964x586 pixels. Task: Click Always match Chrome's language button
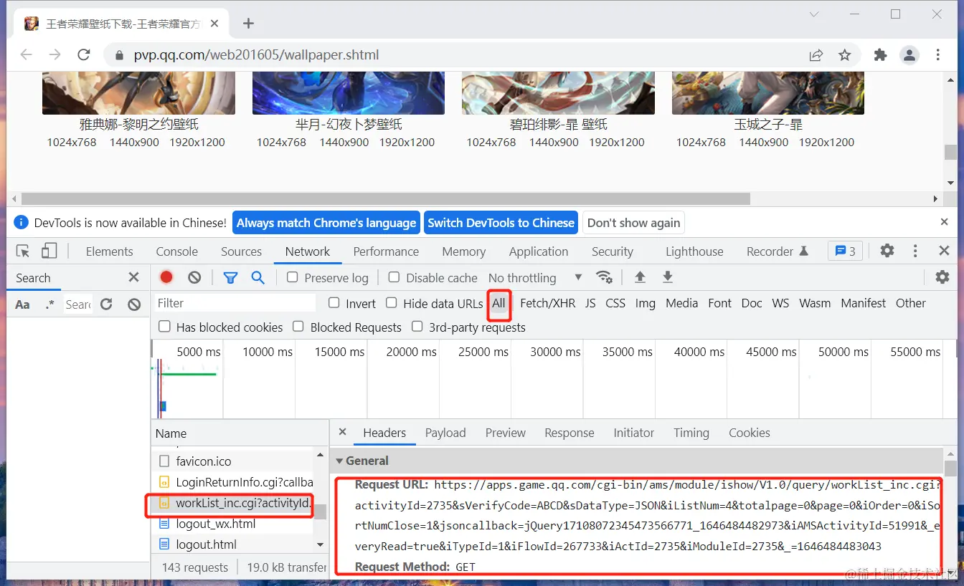[326, 223]
